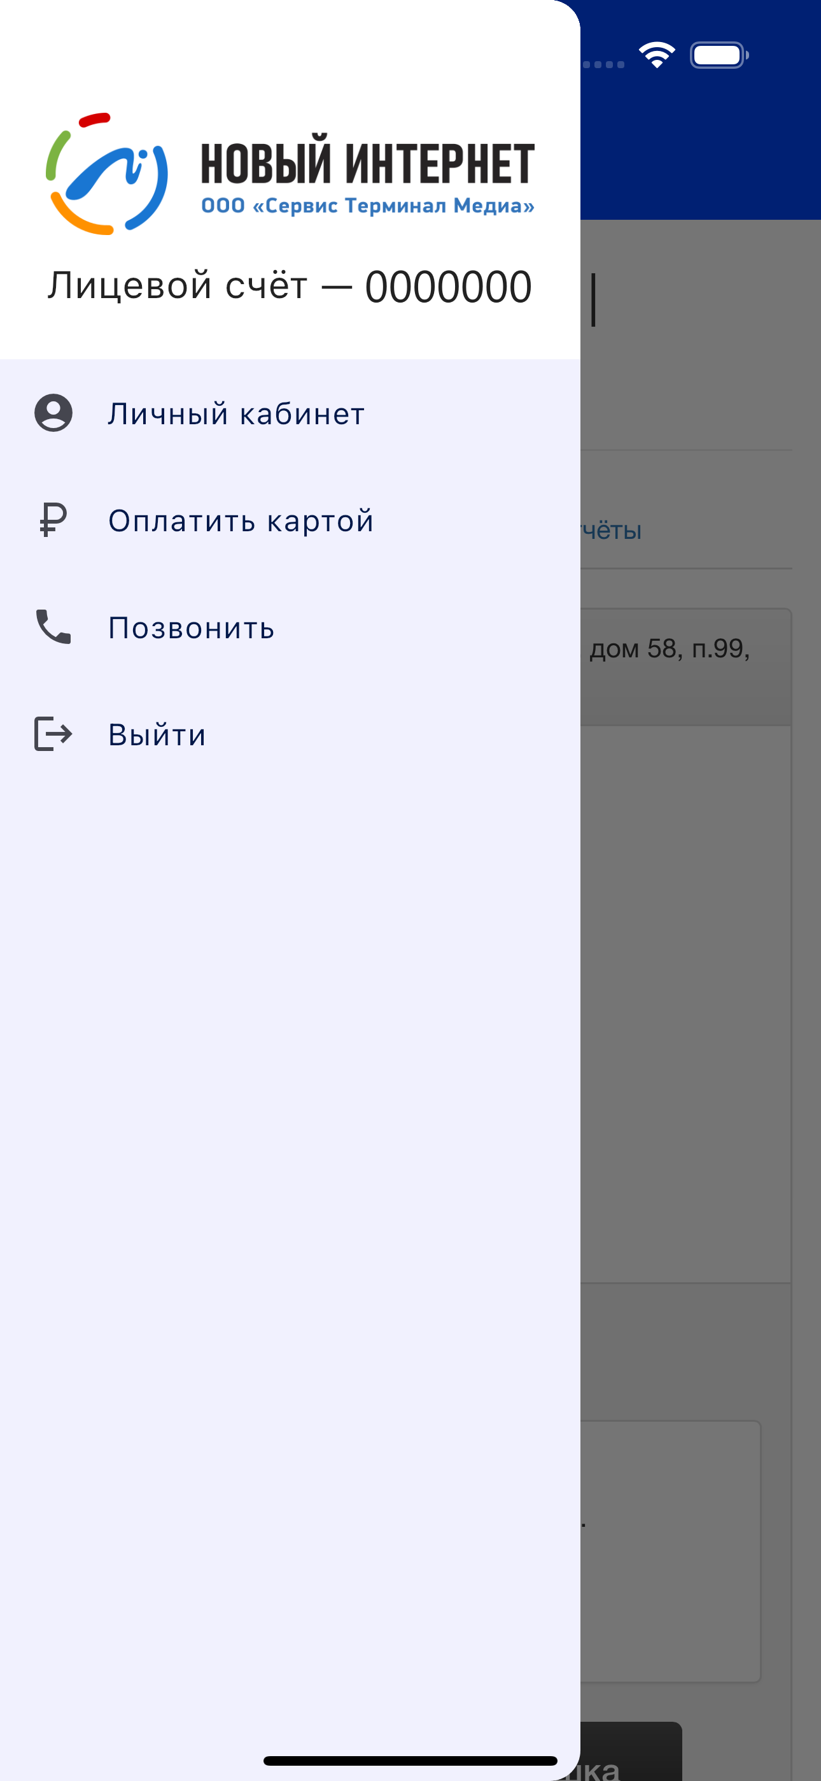Viewport: 821px width, 1781px height.
Task: Select Оплатить картой menu entry
Action: pos(290,520)
